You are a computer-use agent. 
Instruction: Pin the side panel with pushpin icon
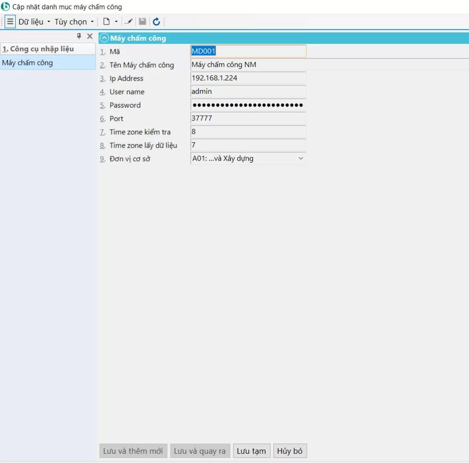79,36
